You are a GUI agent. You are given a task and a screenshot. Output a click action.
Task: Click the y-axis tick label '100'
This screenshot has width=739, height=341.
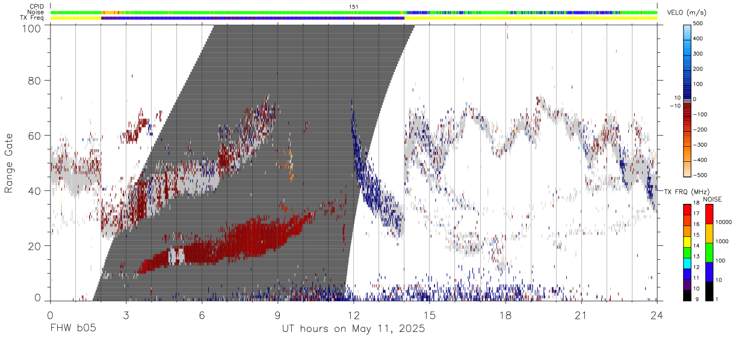point(32,28)
